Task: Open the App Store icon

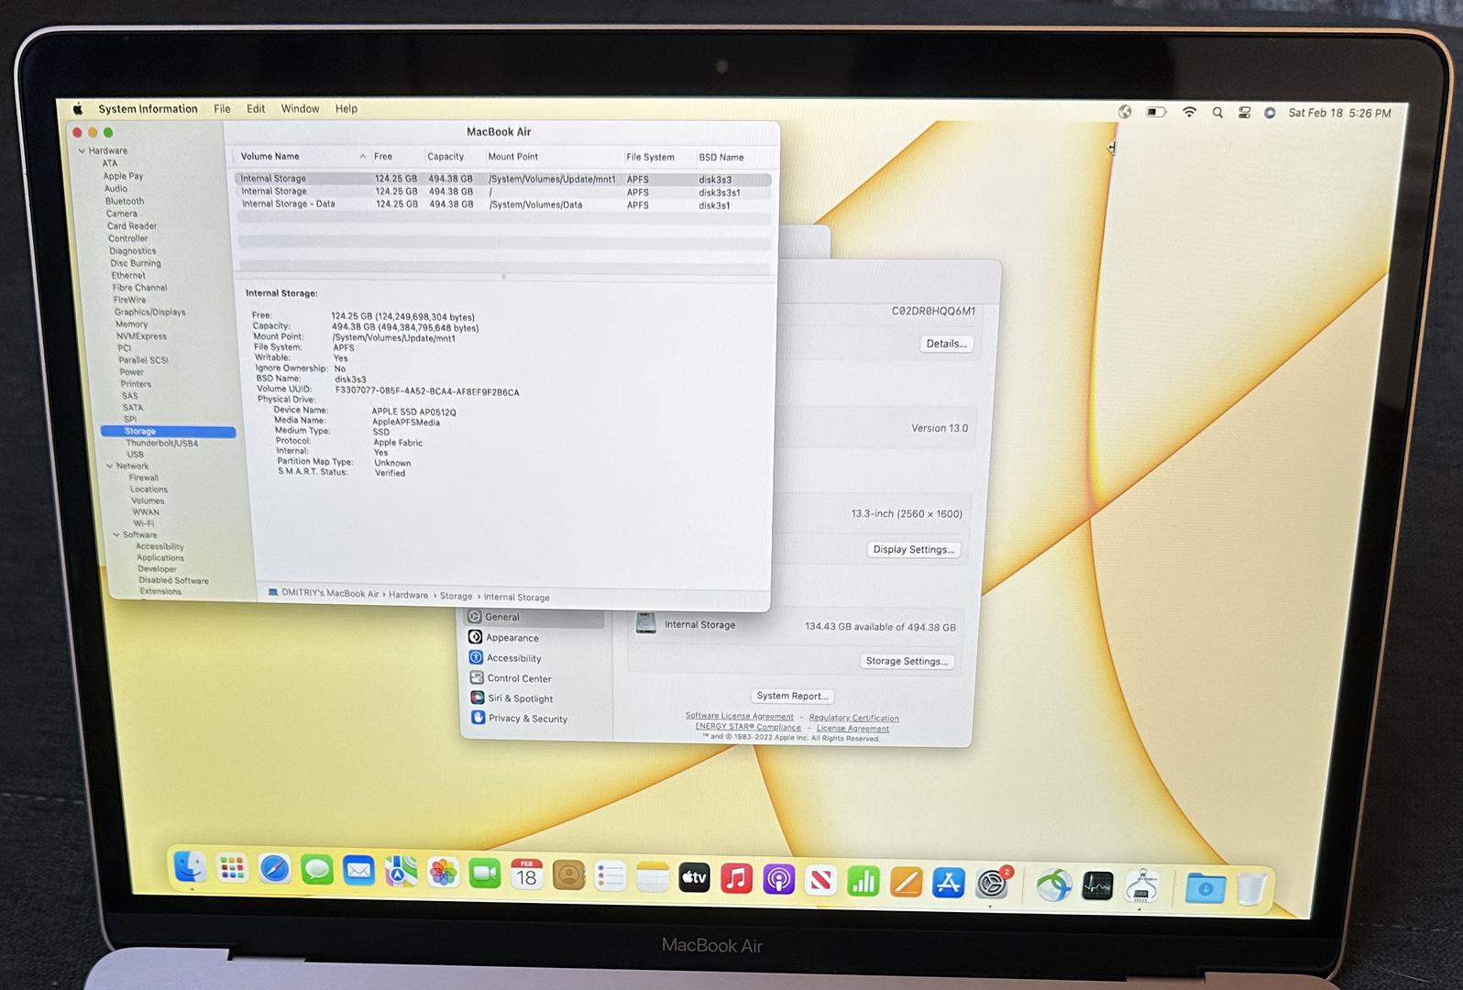Action: click(948, 883)
